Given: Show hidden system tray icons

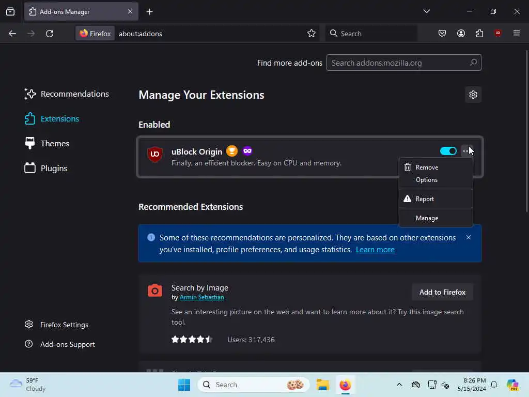Looking at the screenshot, I should (x=399, y=385).
